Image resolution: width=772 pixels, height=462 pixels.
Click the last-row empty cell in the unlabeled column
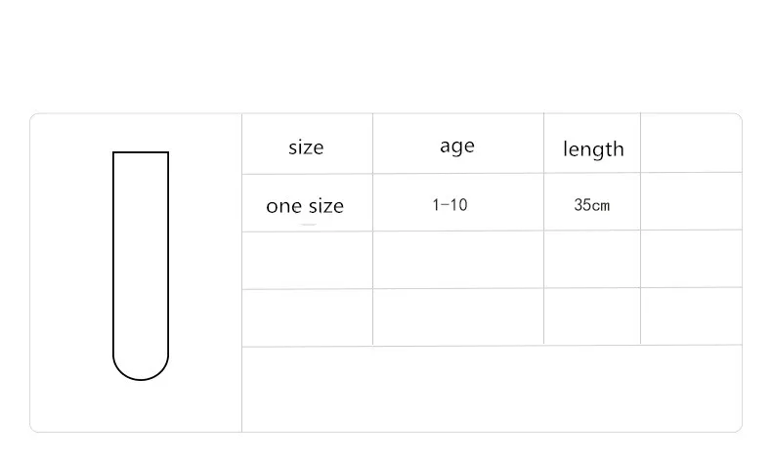pos(691,315)
